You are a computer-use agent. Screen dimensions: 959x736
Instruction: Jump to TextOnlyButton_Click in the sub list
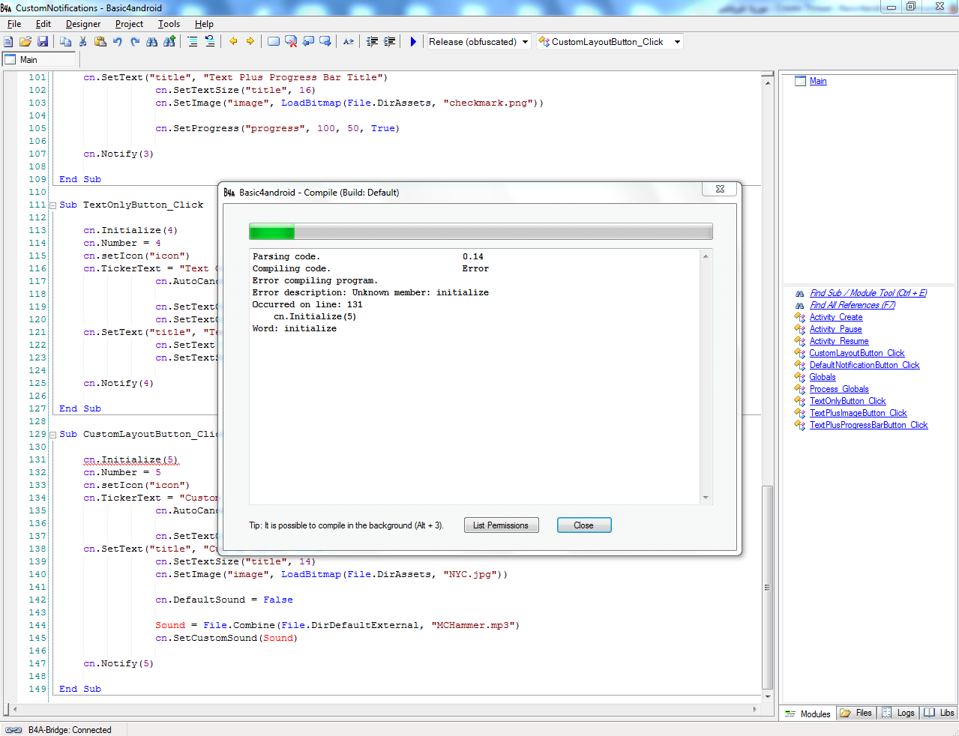[847, 401]
